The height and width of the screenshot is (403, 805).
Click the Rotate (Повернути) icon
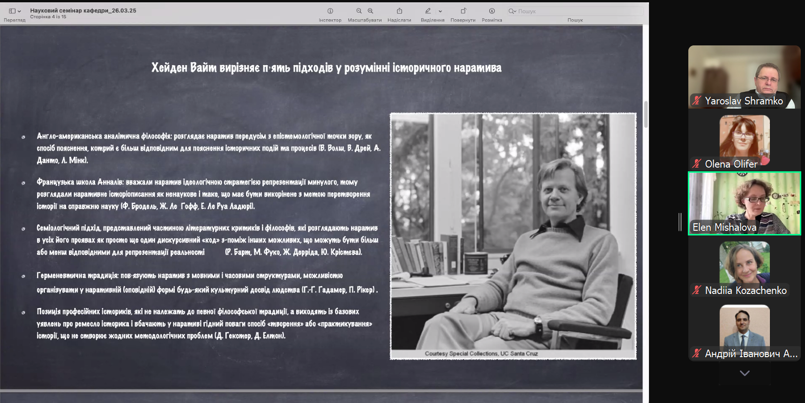[x=463, y=11]
